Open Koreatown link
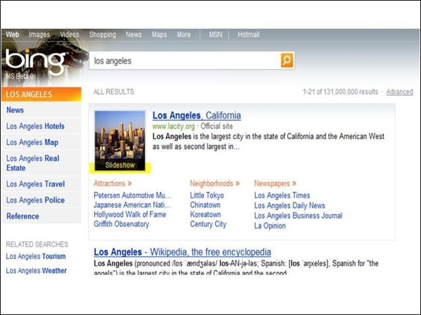421x315 pixels. (205, 215)
